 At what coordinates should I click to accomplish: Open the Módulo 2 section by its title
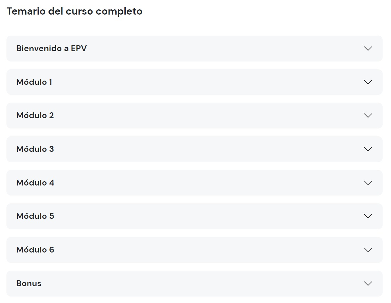click(x=35, y=116)
